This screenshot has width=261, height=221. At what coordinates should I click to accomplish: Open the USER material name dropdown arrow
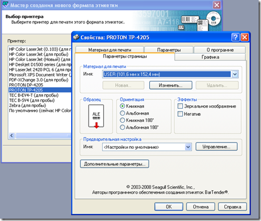coord(235,74)
